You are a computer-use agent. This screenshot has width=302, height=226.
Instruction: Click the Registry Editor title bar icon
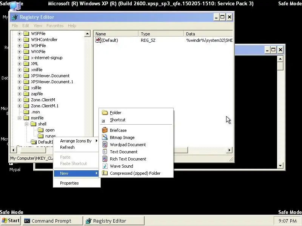tap(15, 17)
